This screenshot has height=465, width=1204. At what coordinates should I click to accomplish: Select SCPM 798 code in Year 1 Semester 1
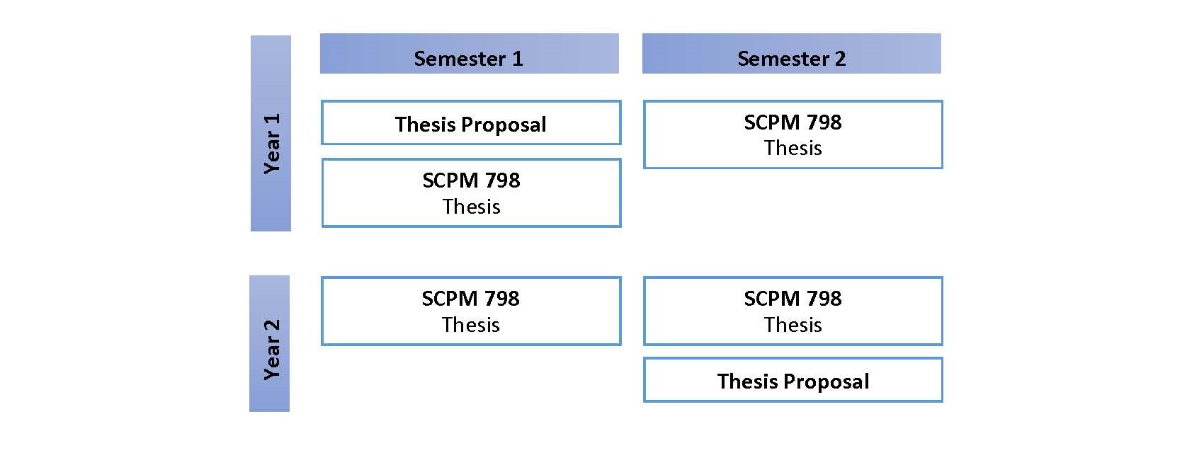coord(471,180)
